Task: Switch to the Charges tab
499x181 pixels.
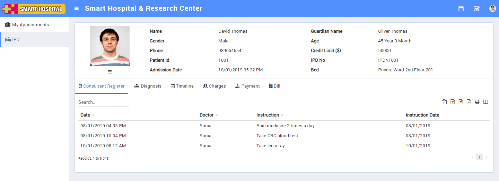Action: pos(215,86)
